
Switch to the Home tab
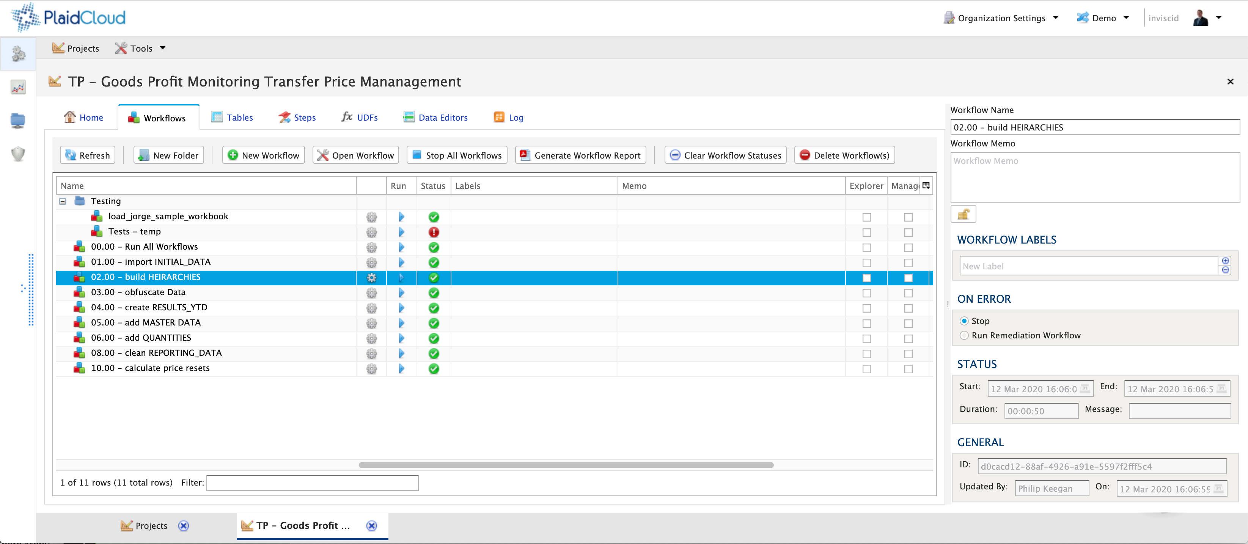click(83, 117)
